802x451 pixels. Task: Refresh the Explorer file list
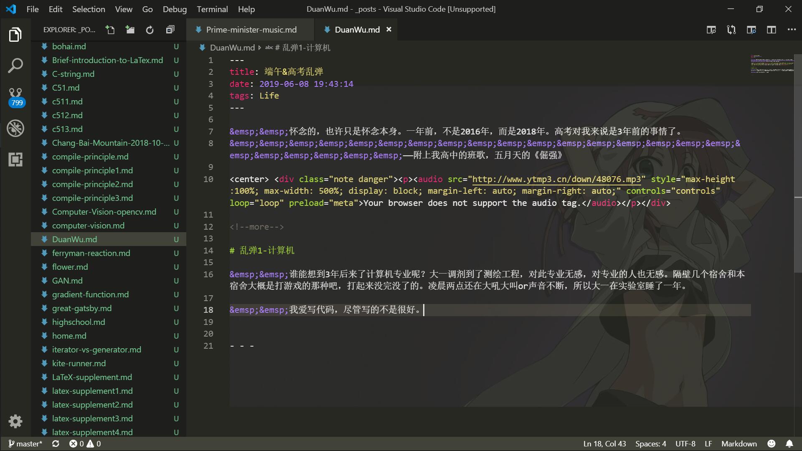(x=150, y=30)
